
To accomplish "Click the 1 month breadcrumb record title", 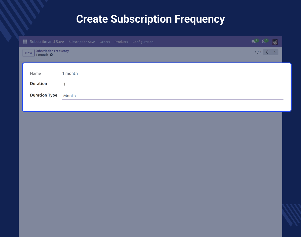I will point(42,55).
